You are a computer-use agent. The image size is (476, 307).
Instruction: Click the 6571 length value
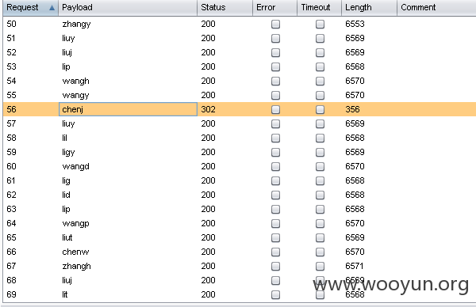point(355,266)
